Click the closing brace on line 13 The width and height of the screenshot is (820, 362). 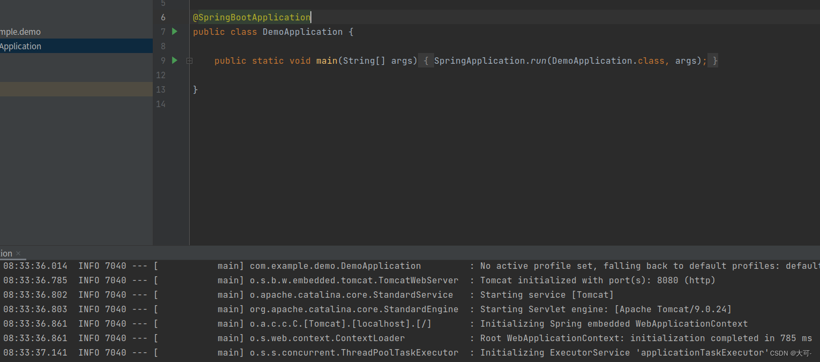(196, 89)
